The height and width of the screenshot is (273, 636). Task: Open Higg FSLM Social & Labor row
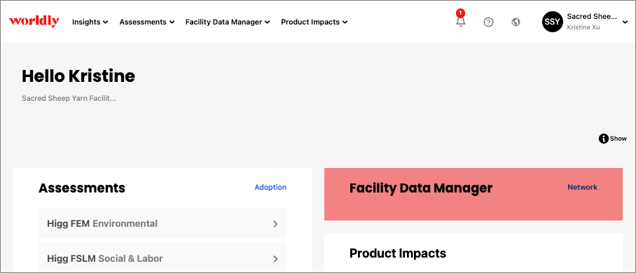[x=163, y=258]
